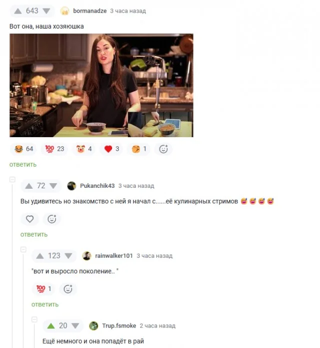Toggle the red heart reaction with 3
Image resolution: width=320 pixels, height=348 pixels.
pos(111,149)
